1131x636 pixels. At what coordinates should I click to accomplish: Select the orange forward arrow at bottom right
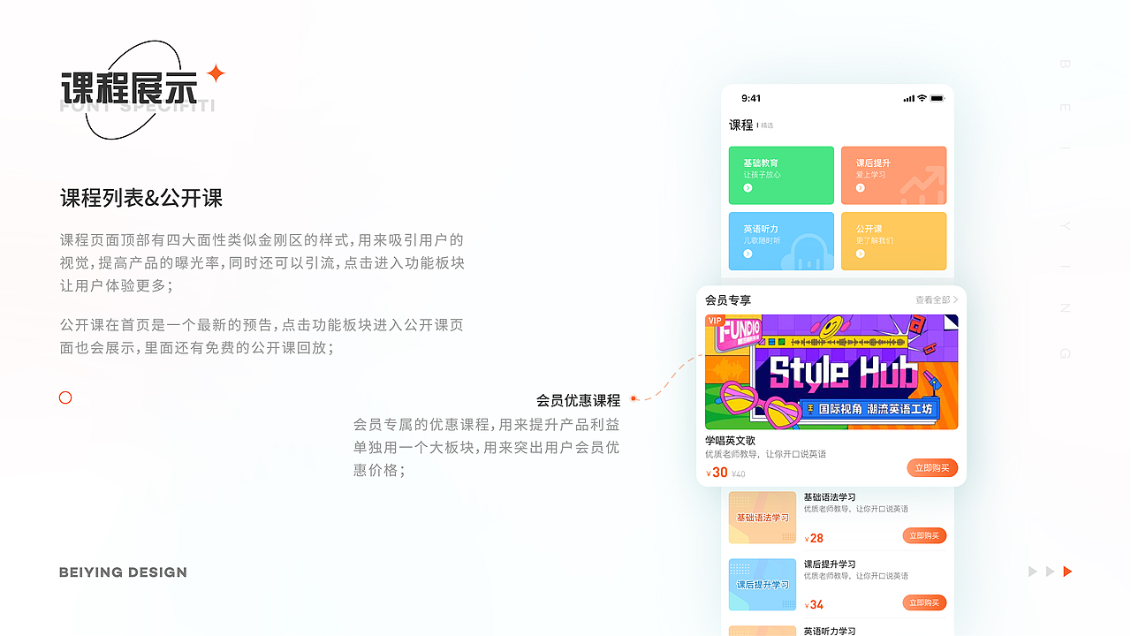coord(1066,572)
